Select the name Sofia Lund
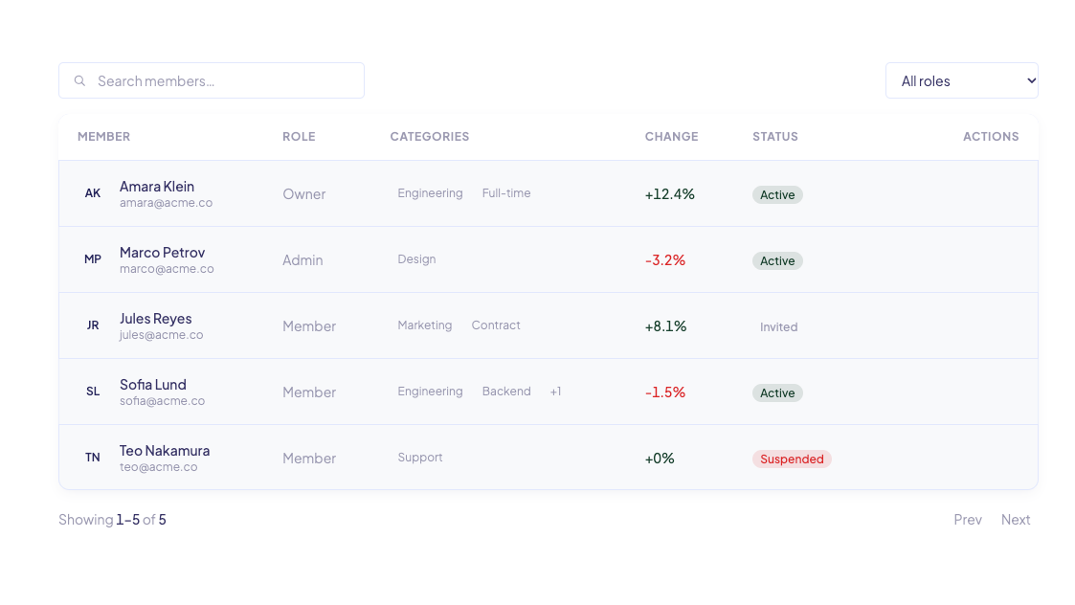1075x605 pixels. point(153,384)
